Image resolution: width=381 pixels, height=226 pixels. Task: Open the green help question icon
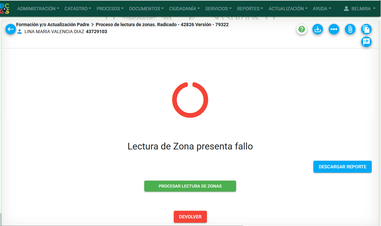tap(301, 29)
